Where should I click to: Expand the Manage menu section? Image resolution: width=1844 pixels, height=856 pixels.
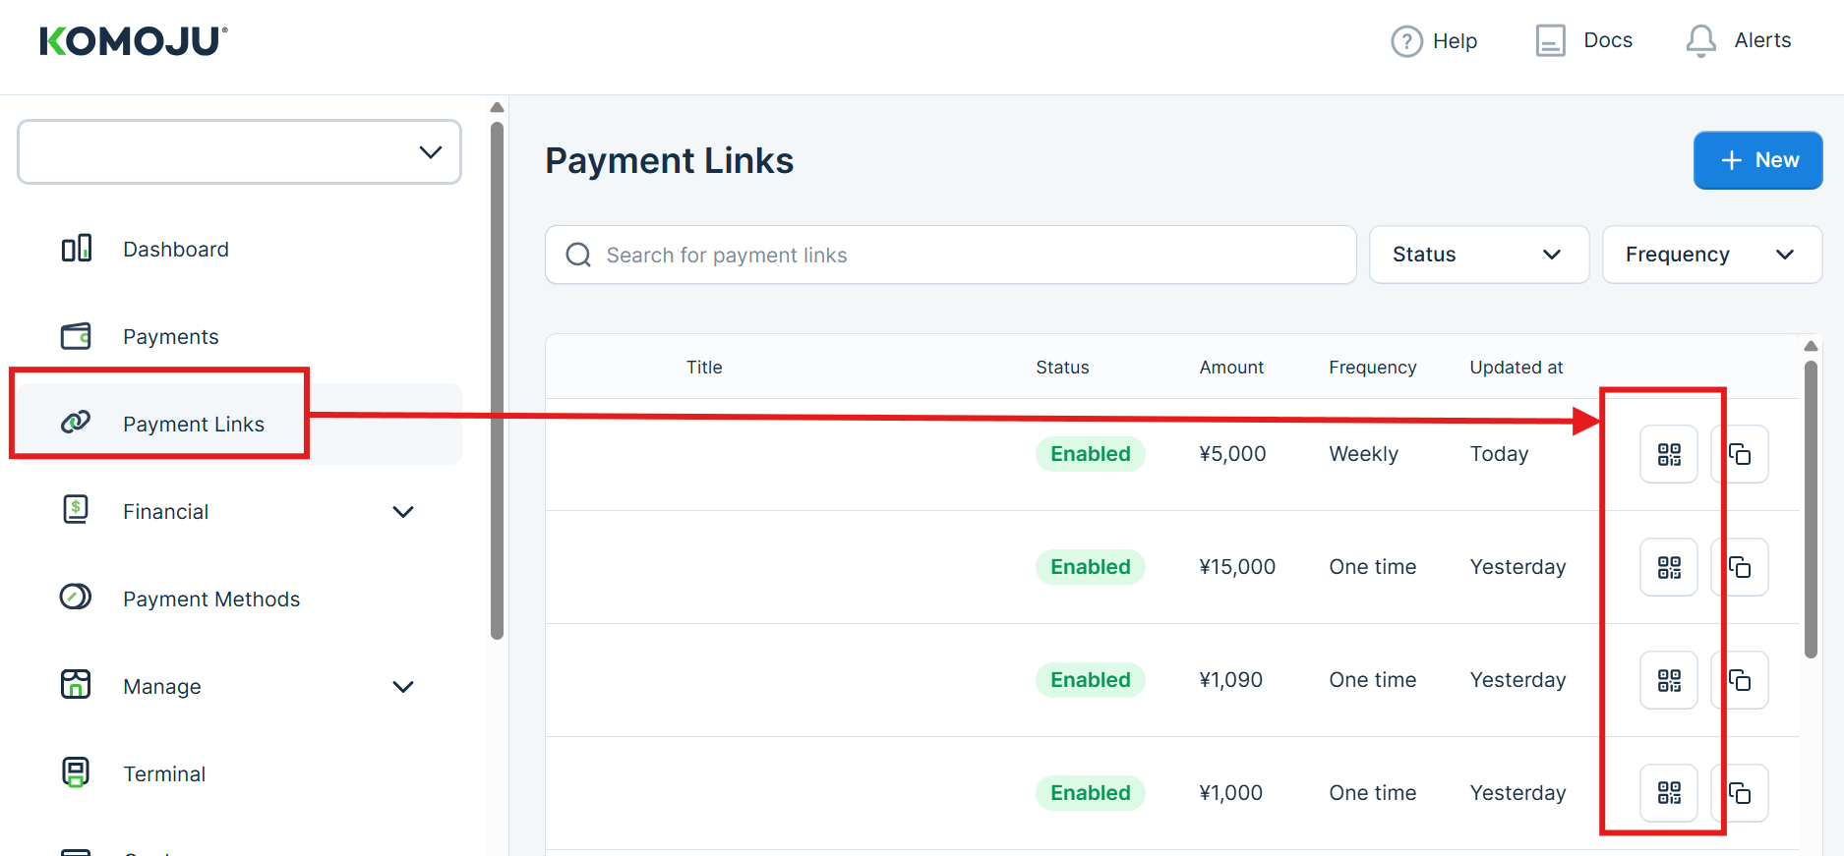coord(403,687)
